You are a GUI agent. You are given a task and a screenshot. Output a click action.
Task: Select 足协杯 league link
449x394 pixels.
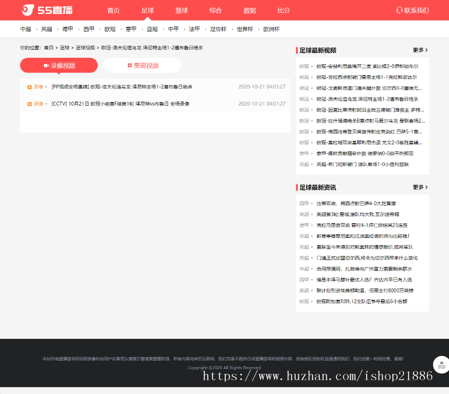pos(219,29)
